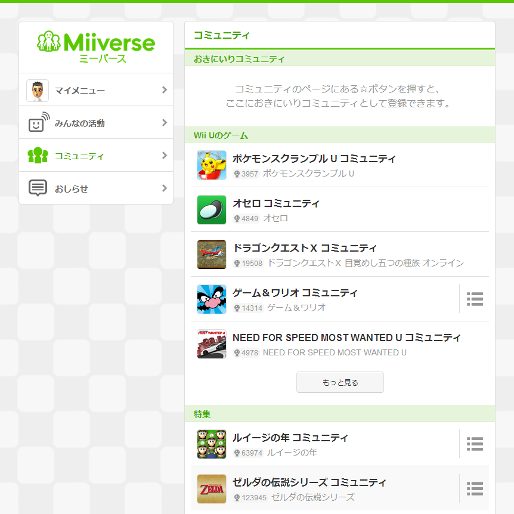Click the Game & Wario icon

(x=212, y=299)
